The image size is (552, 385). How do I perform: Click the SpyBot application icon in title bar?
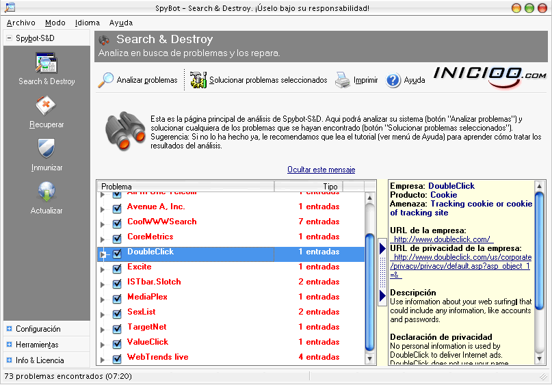tap(10, 8)
